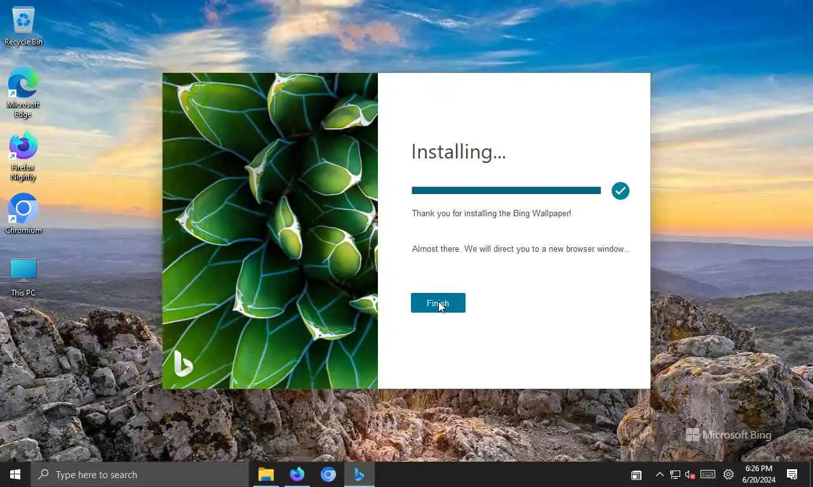Select the This PC desktop icon
Viewport: 813px width, 487px height.
point(24,277)
